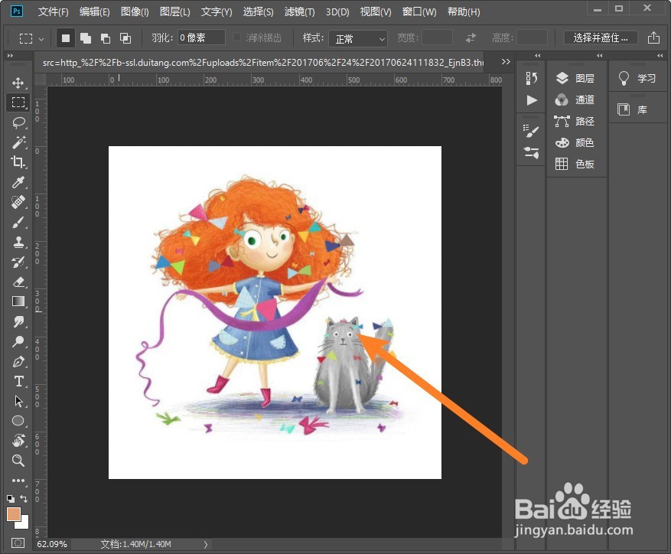Open the 样式 style dropdown
Image resolution: width=671 pixels, height=554 pixels.
click(358, 39)
